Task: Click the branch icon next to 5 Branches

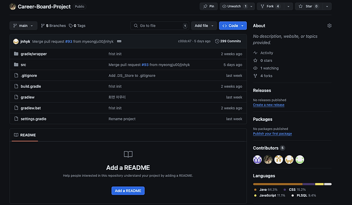Action: (x=43, y=26)
